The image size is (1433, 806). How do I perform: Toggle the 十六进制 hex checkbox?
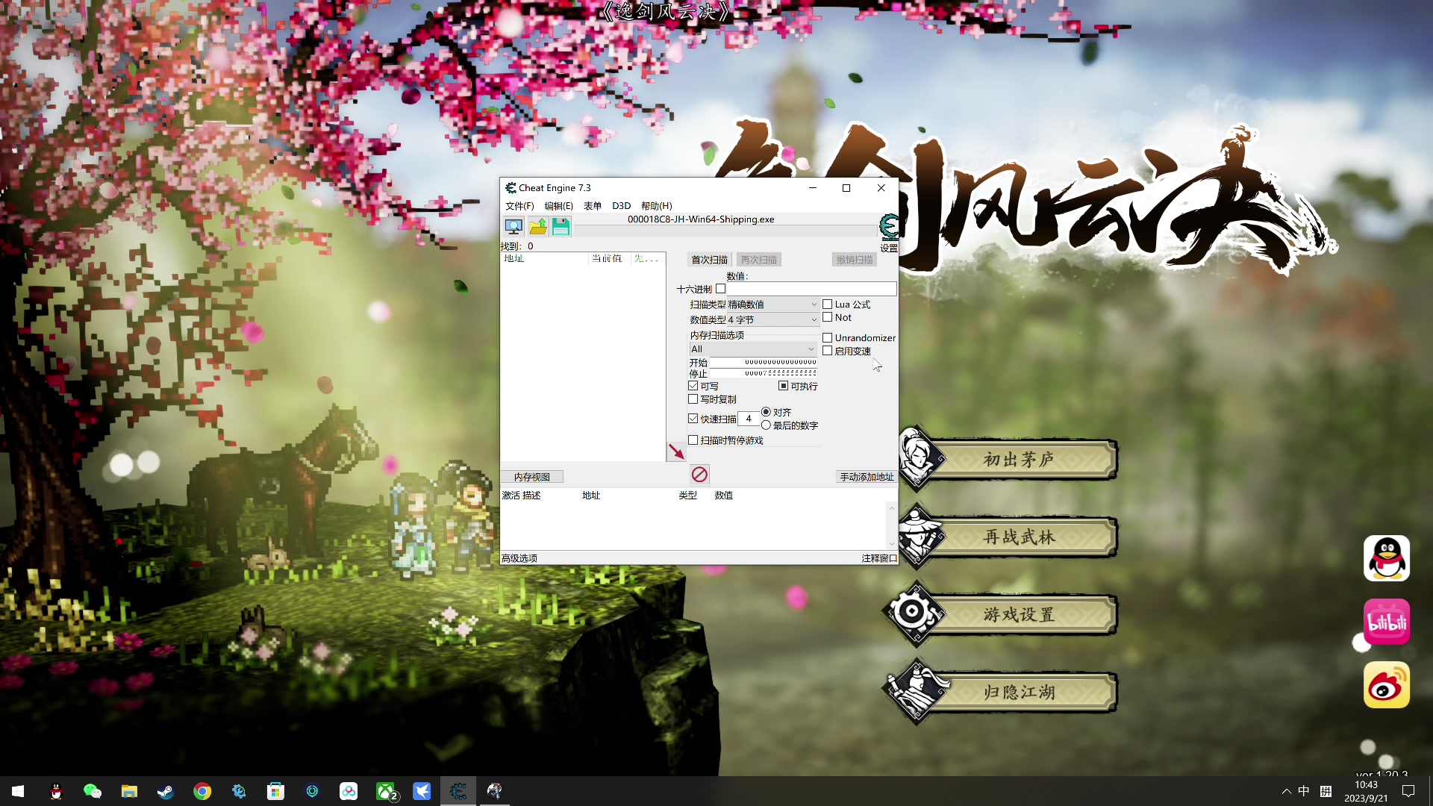(x=720, y=289)
